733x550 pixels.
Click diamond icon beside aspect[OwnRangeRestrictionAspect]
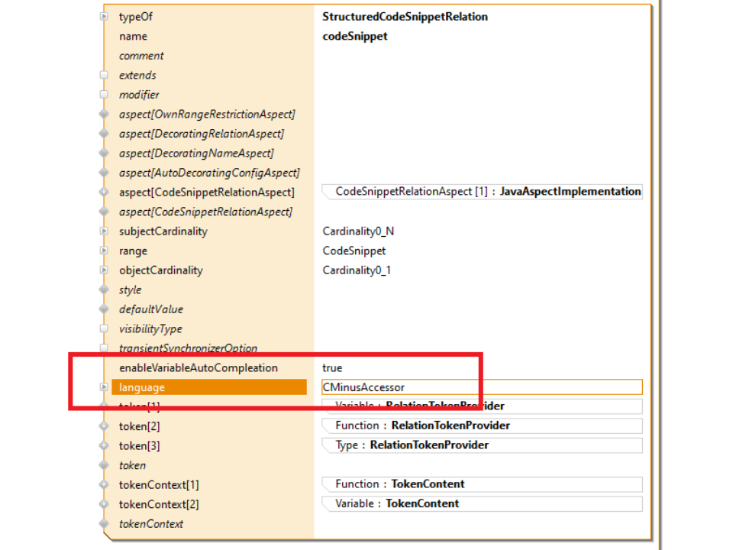click(x=105, y=115)
